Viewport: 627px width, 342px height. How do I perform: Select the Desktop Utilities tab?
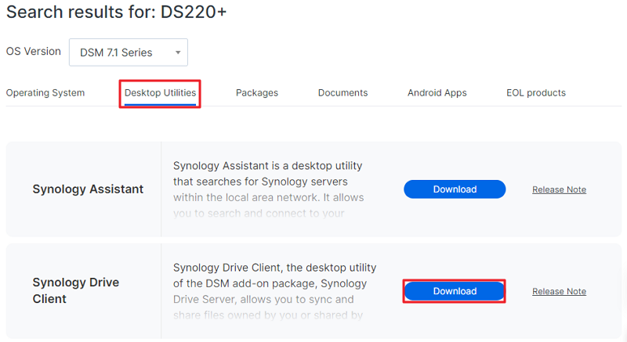click(160, 92)
